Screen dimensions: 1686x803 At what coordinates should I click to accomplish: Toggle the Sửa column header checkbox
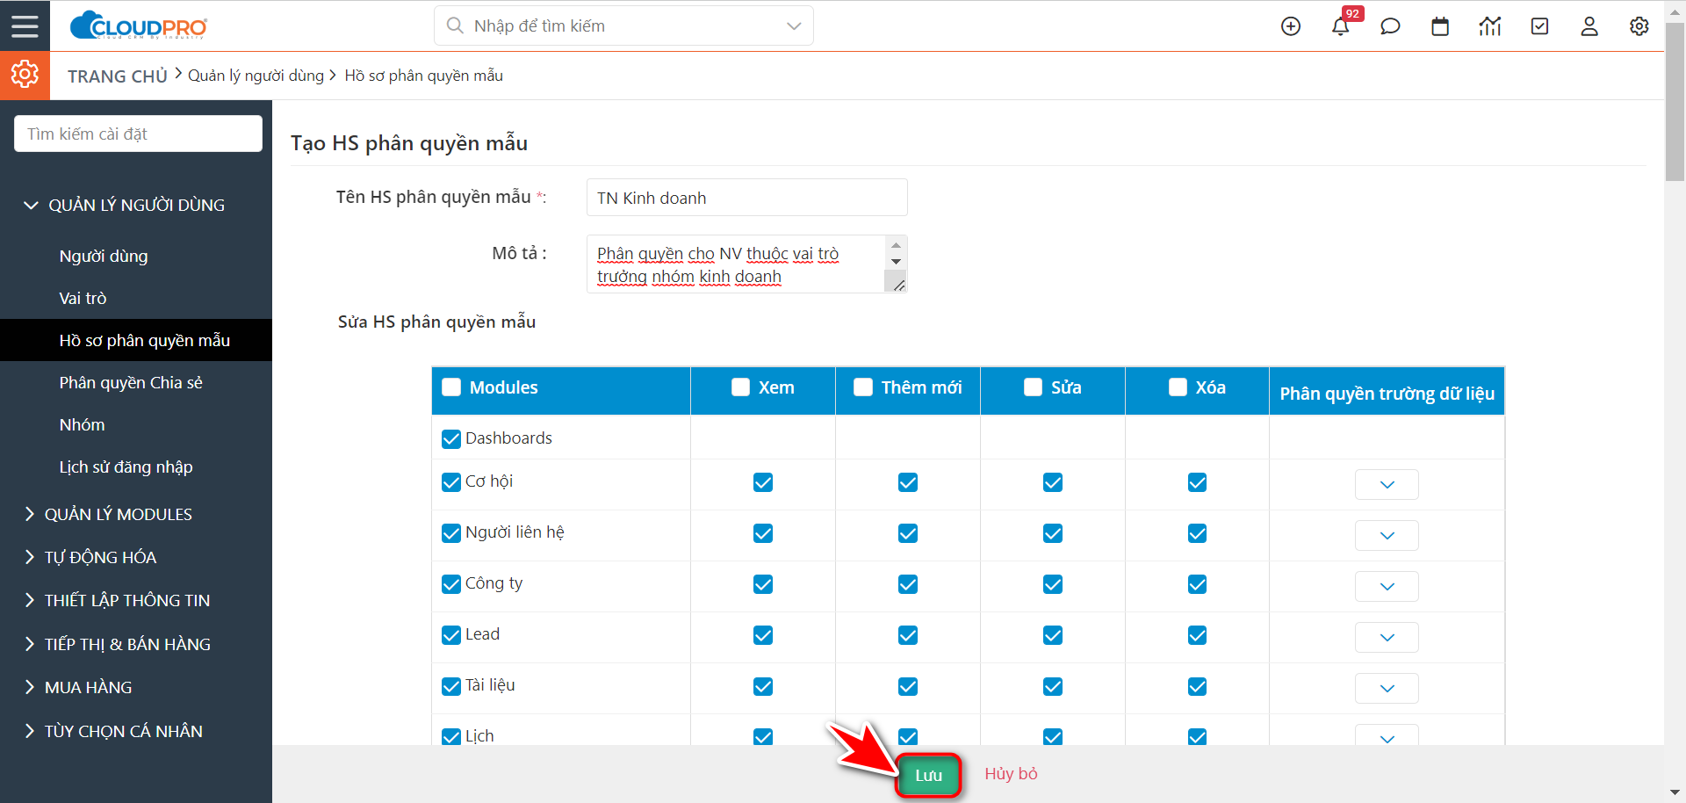tap(1034, 387)
